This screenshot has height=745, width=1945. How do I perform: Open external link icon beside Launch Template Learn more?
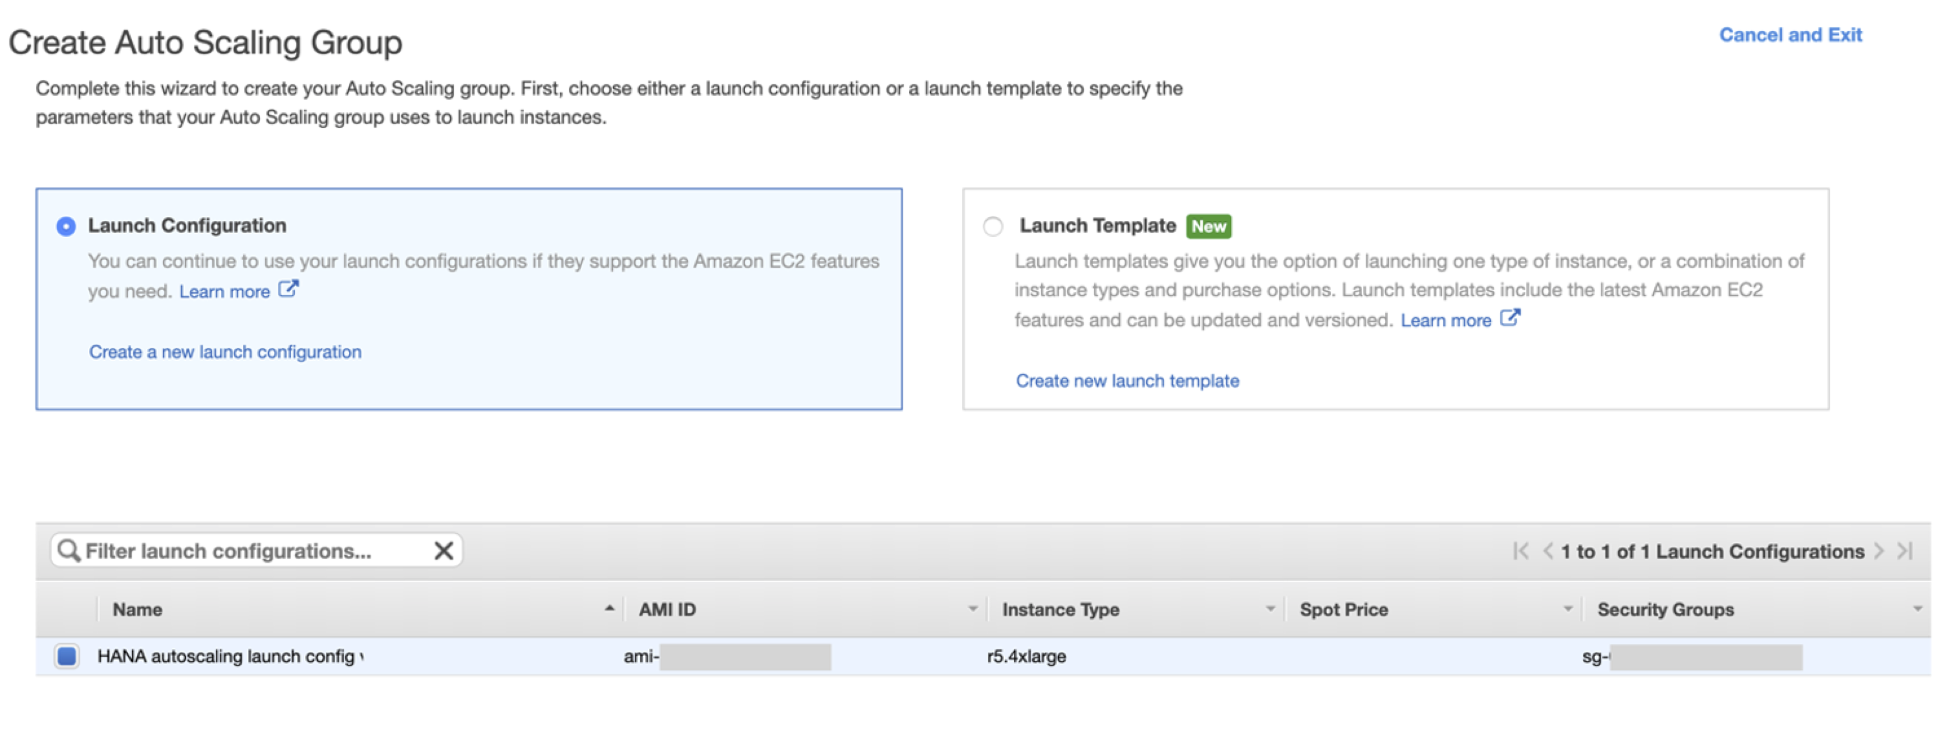[1509, 318]
